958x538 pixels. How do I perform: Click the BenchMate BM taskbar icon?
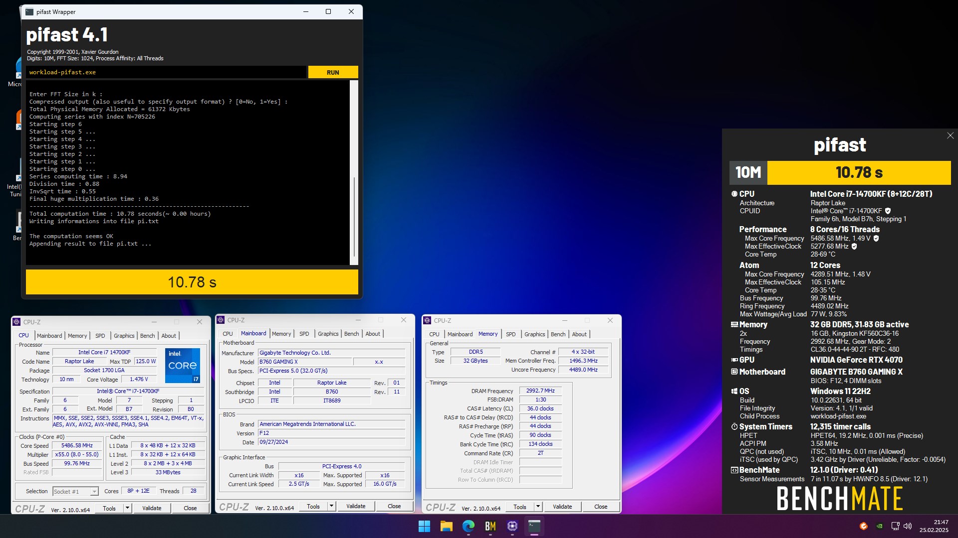point(490,526)
